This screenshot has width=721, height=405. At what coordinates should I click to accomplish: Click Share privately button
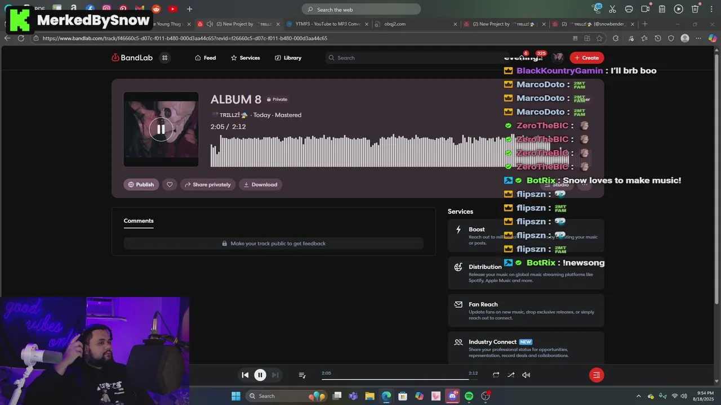click(x=207, y=184)
